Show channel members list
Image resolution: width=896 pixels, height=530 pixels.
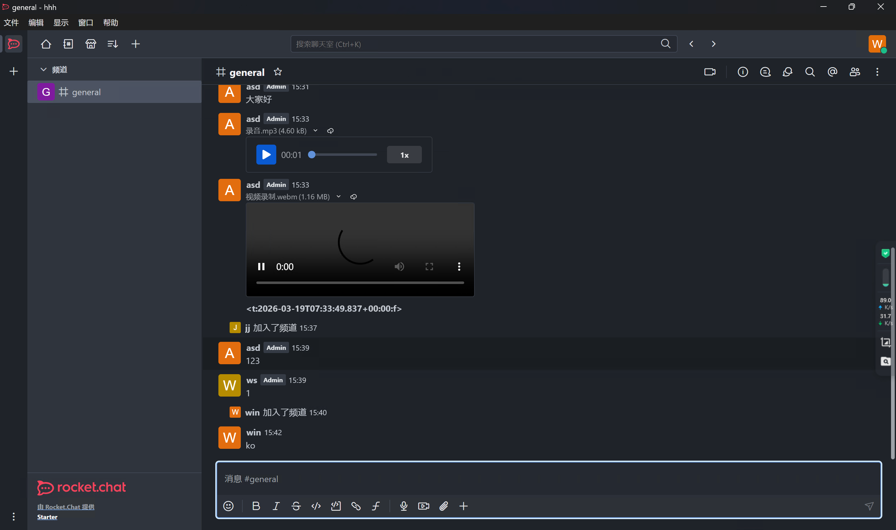point(855,72)
